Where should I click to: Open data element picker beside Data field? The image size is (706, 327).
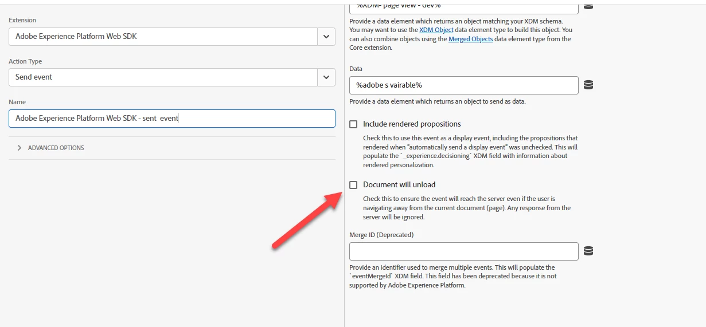[x=588, y=85]
